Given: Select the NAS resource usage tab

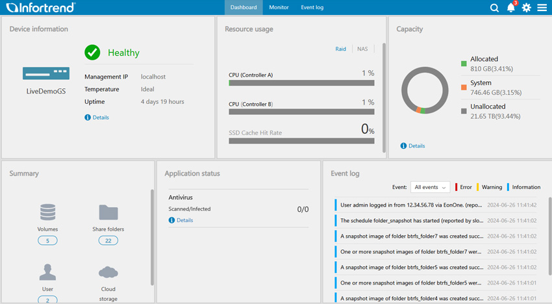Looking at the screenshot, I should pos(362,49).
